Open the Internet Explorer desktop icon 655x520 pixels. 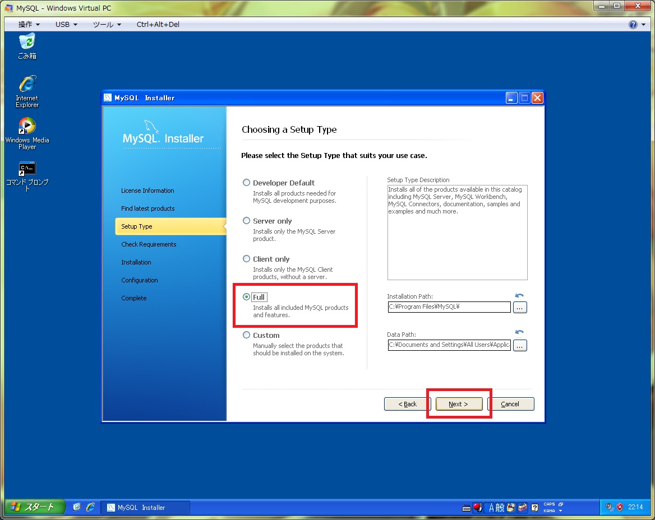pyautogui.click(x=27, y=91)
